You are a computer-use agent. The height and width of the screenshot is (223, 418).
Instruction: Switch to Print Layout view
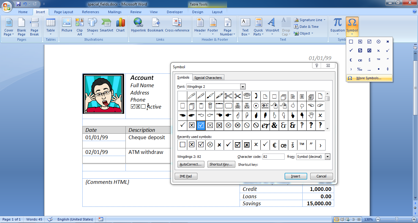click(x=337, y=219)
